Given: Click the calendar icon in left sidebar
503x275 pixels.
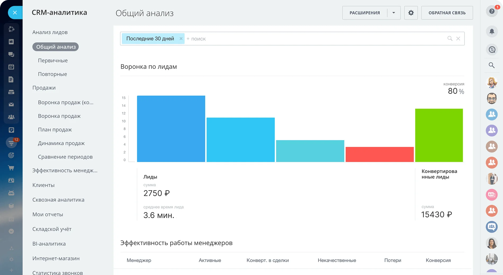Looking at the screenshot, I should coord(11,67).
